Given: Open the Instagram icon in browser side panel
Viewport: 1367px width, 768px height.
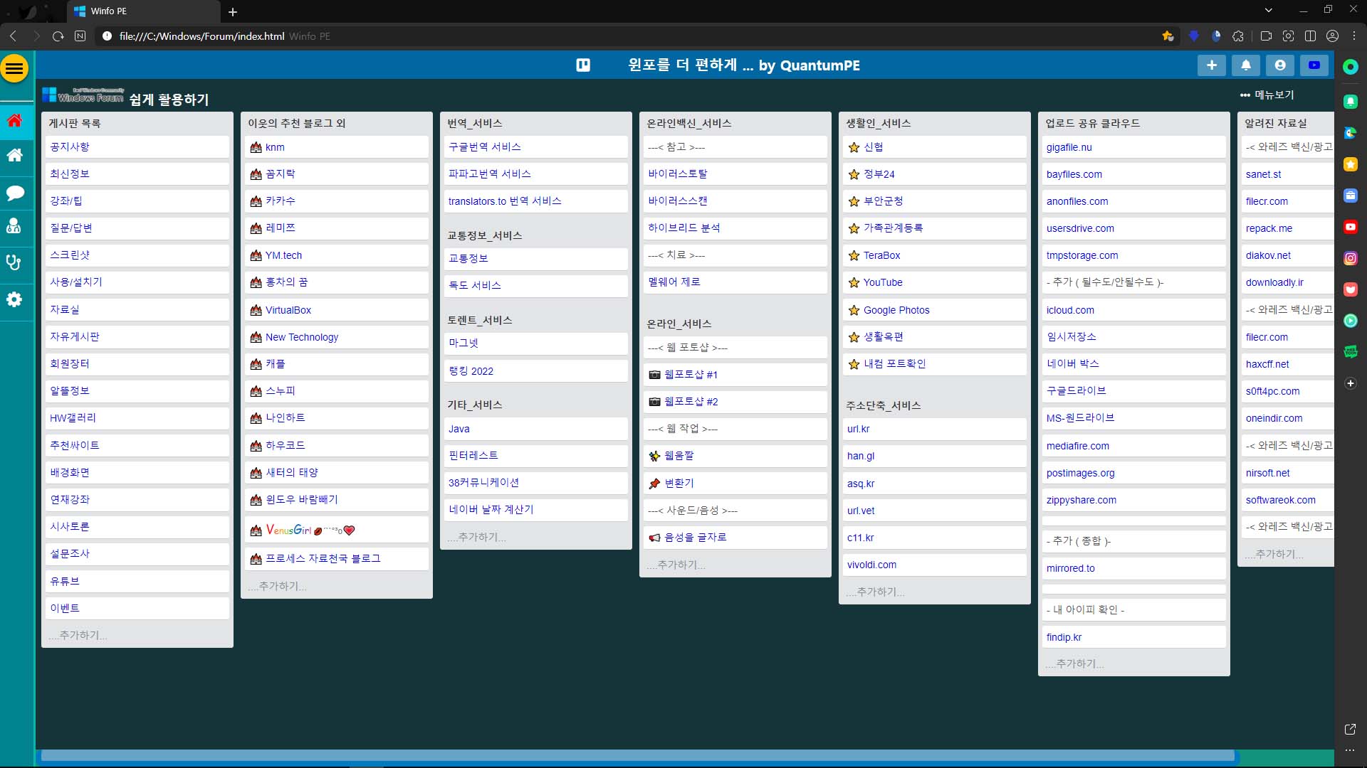Looking at the screenshot, I should point(1351,258).
